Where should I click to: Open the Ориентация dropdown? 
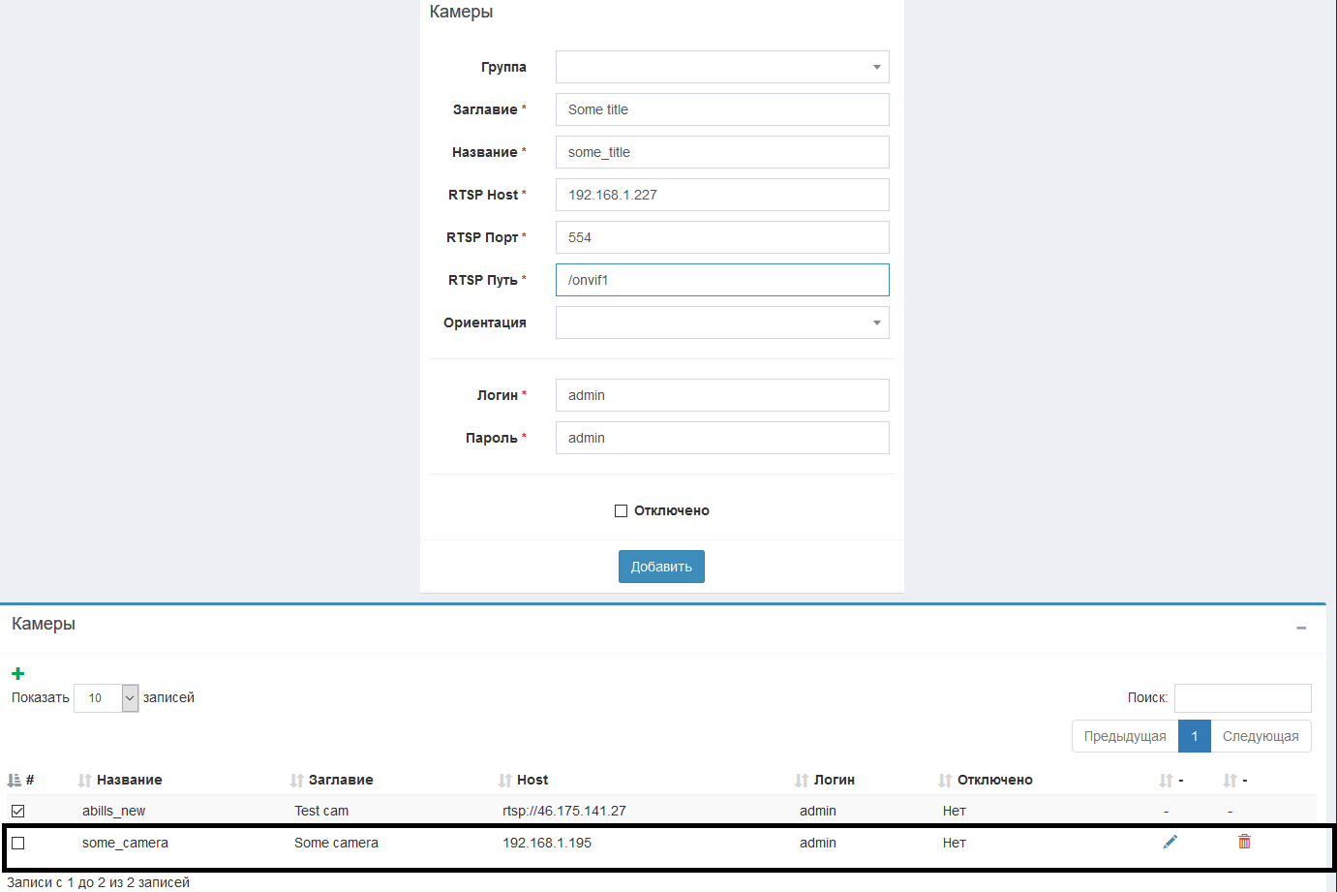722,323
